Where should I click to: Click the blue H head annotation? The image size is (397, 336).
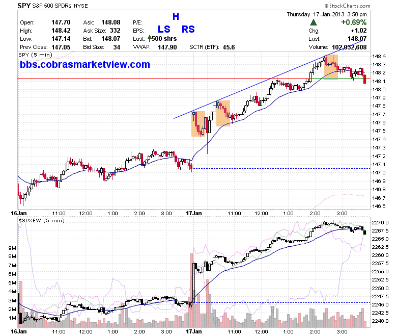tap(176, 17)
